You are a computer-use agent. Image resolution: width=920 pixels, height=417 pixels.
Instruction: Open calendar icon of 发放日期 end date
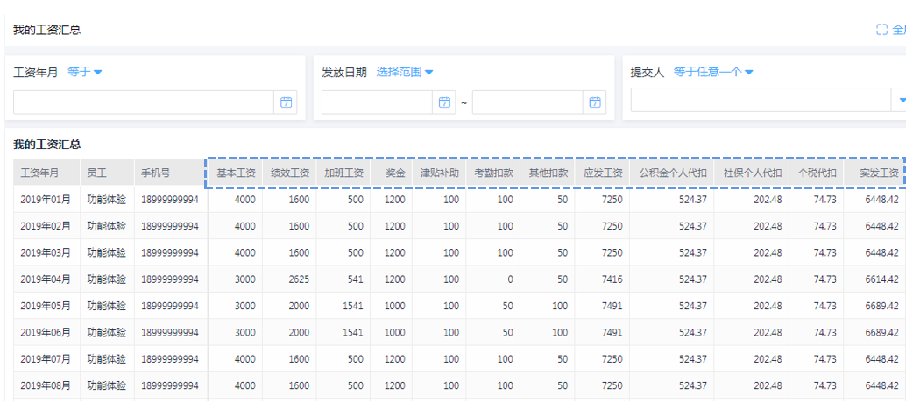point(595,102)
